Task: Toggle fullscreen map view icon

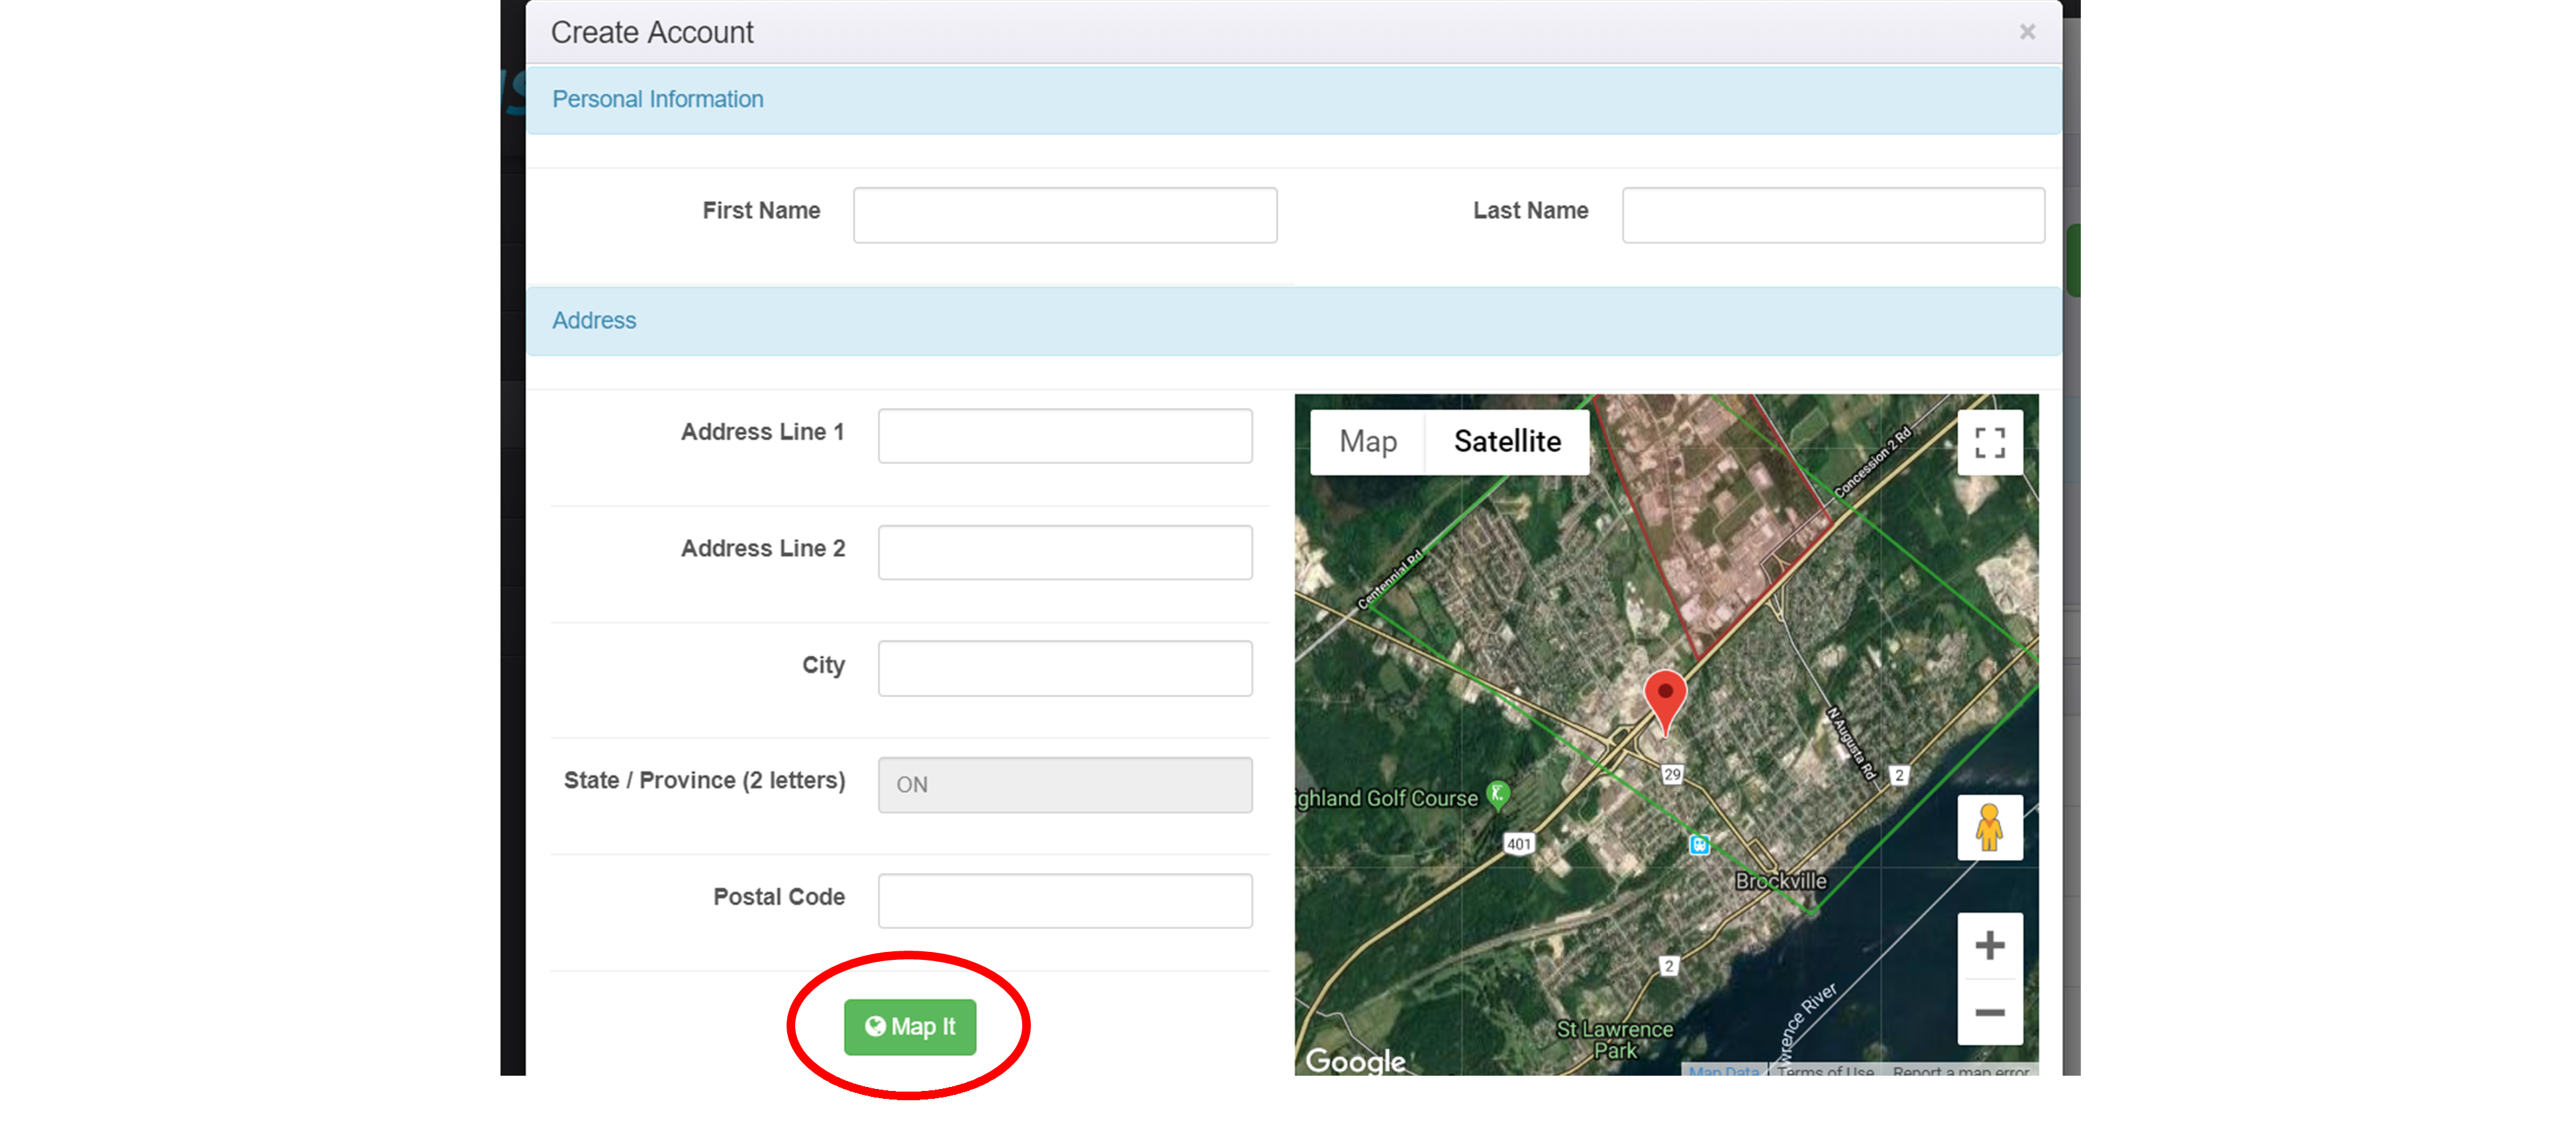Action: 1989,442
